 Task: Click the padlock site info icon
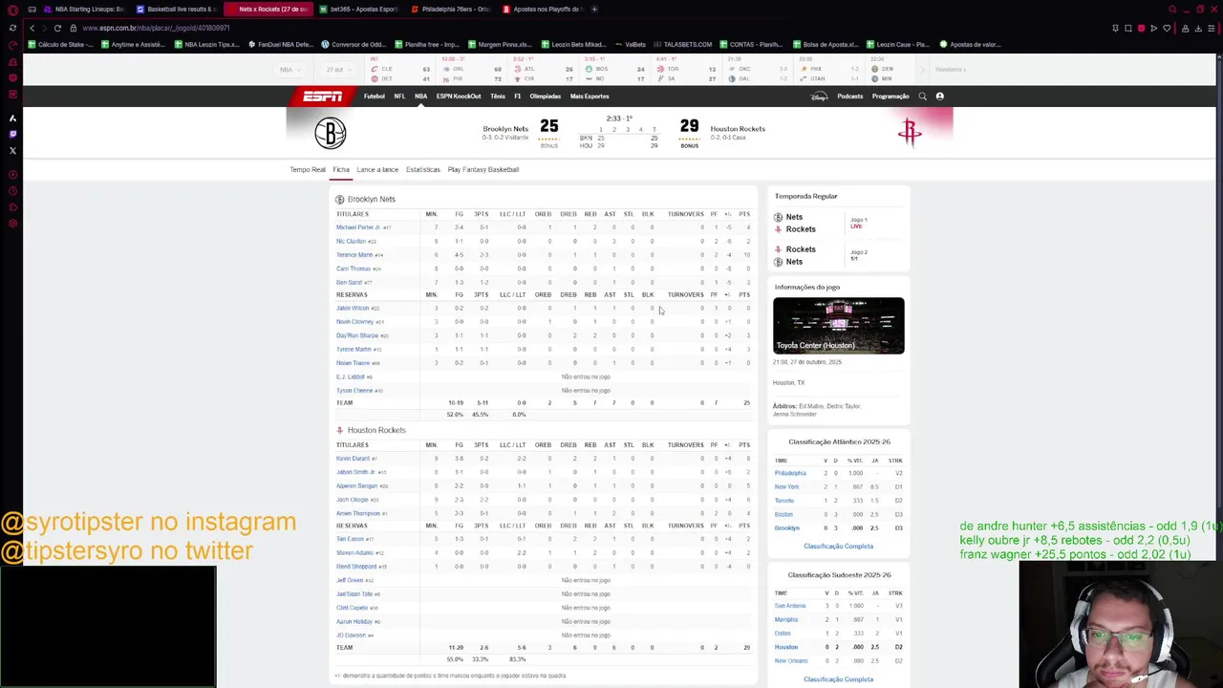pos(74,28)
